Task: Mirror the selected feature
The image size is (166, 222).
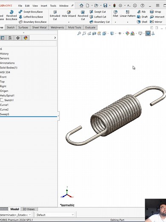Action: [156, 22]
